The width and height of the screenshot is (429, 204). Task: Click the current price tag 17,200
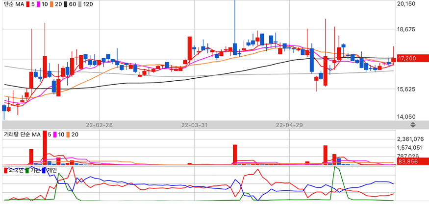coord(413,58)
